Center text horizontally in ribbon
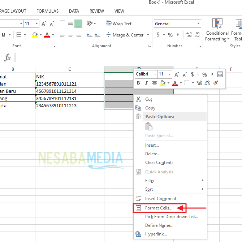242x242 pixels. click(70, 35)
